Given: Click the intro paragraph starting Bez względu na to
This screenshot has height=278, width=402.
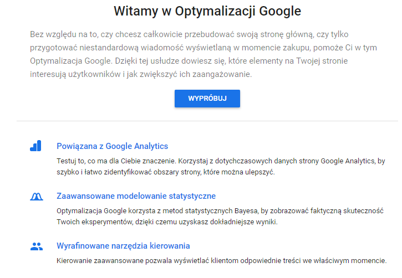Looking at the screenshot, I should tap(203, 54).
